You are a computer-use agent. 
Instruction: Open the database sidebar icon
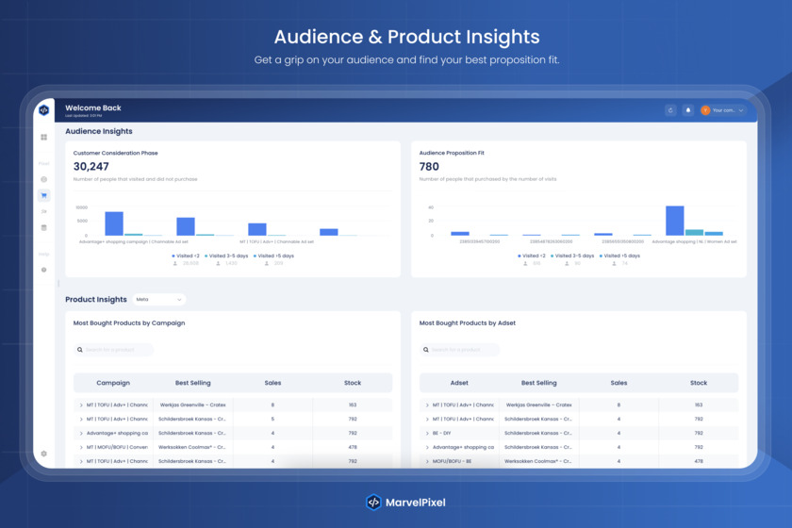tap(44, 227)
